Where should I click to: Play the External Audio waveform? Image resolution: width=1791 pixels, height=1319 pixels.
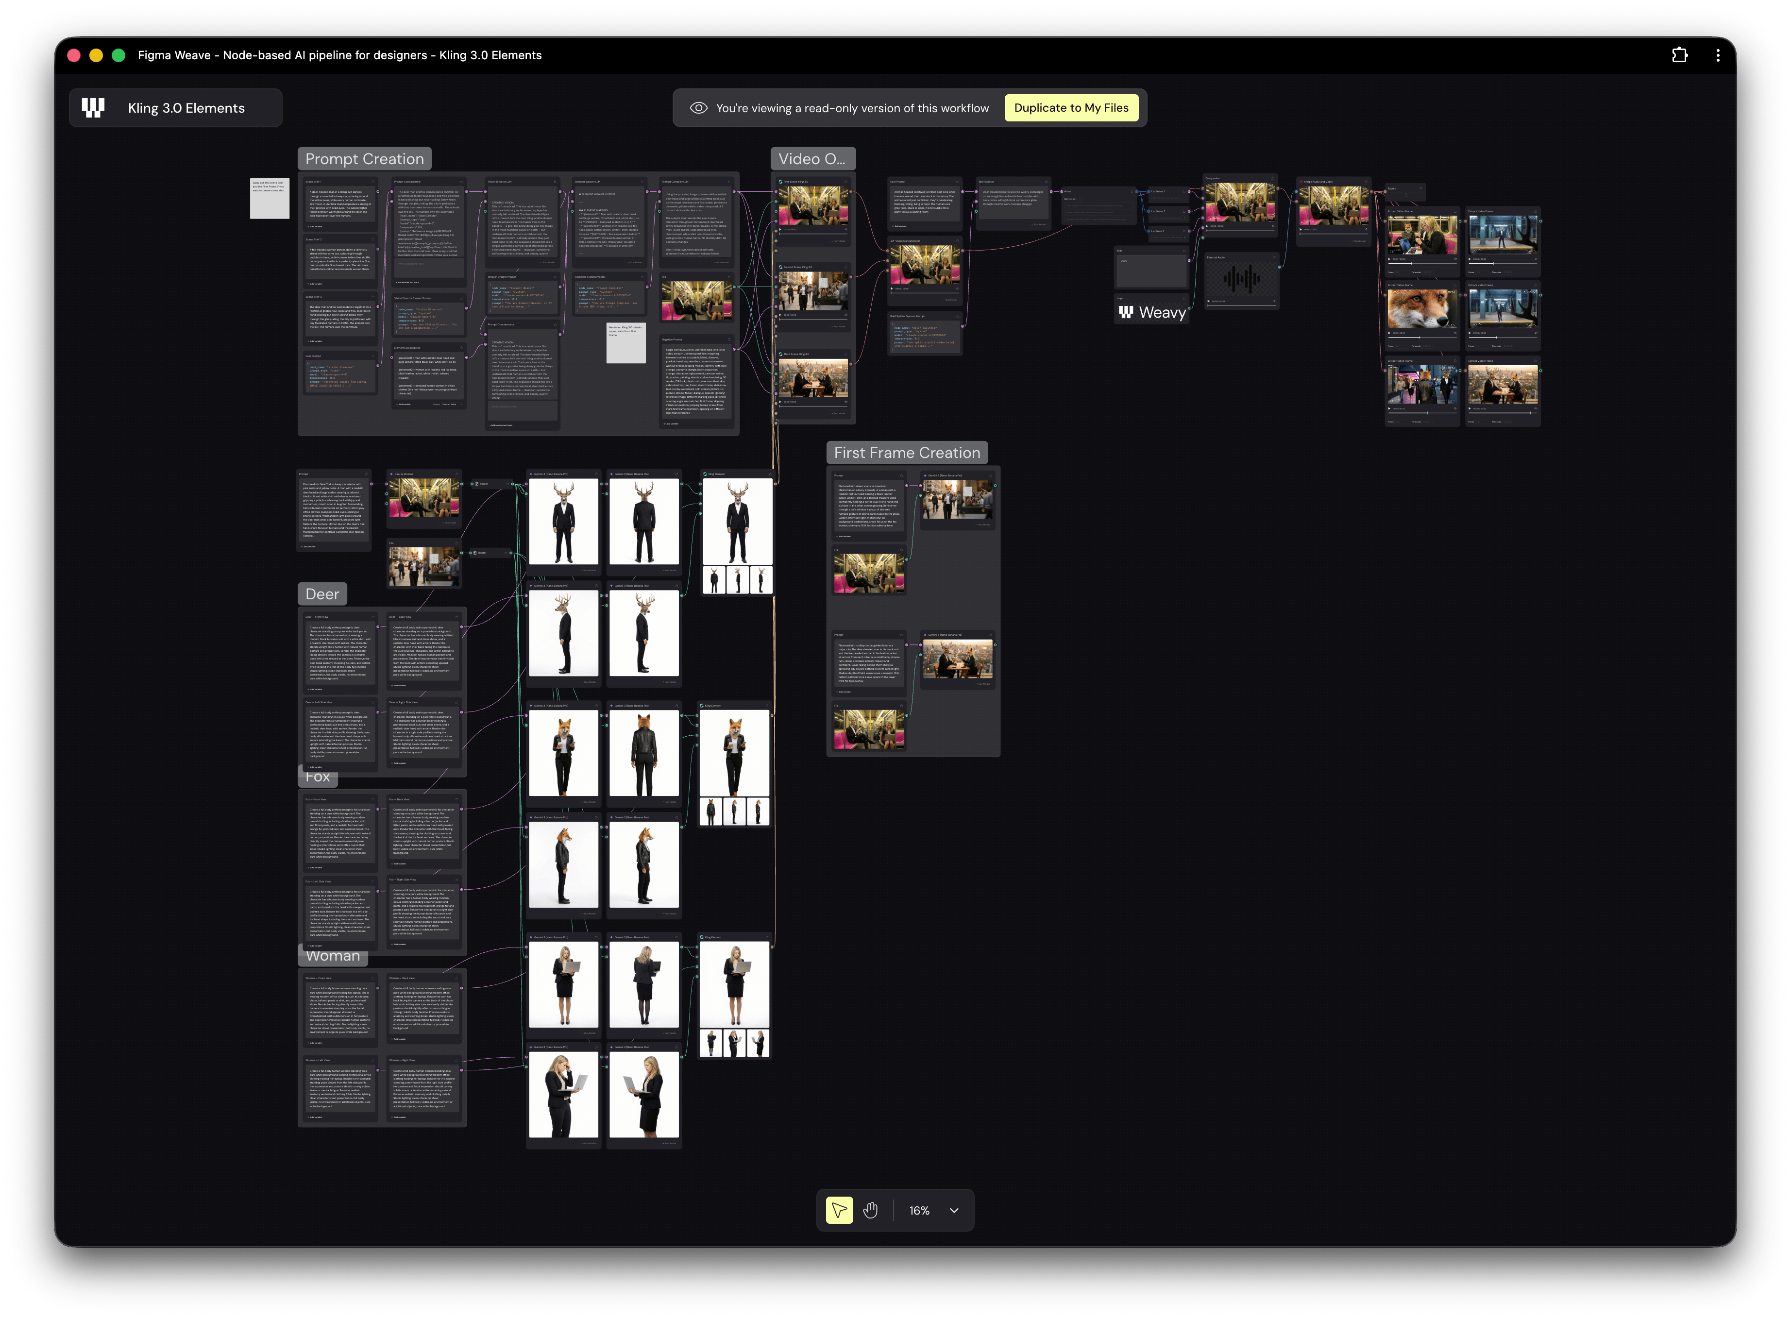pos(1209,301)
